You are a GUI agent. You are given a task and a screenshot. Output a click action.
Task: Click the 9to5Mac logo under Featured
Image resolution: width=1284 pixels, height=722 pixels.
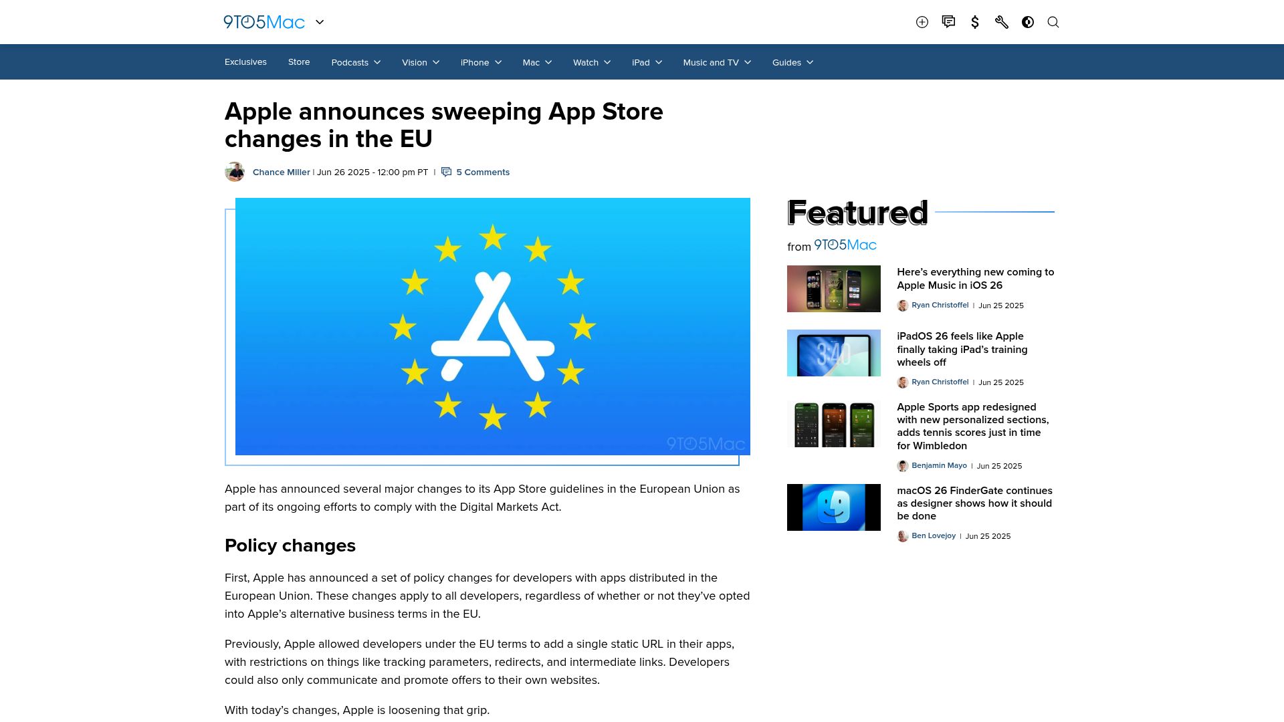[845, 245]
